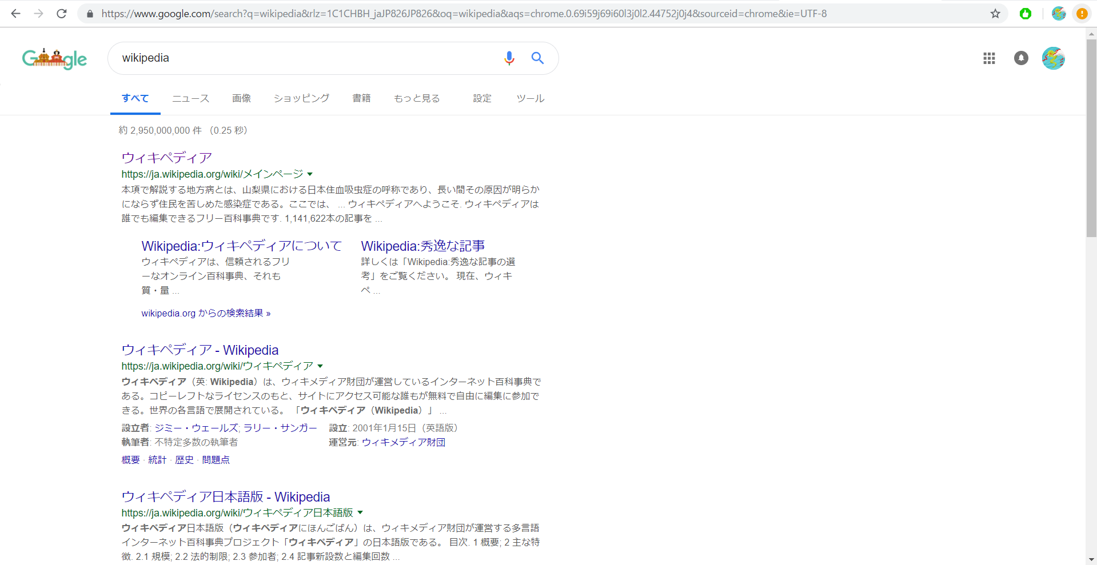
Task: Click the result count text 約 2,950,000,000 件
Action: click(x=160, y=130)
